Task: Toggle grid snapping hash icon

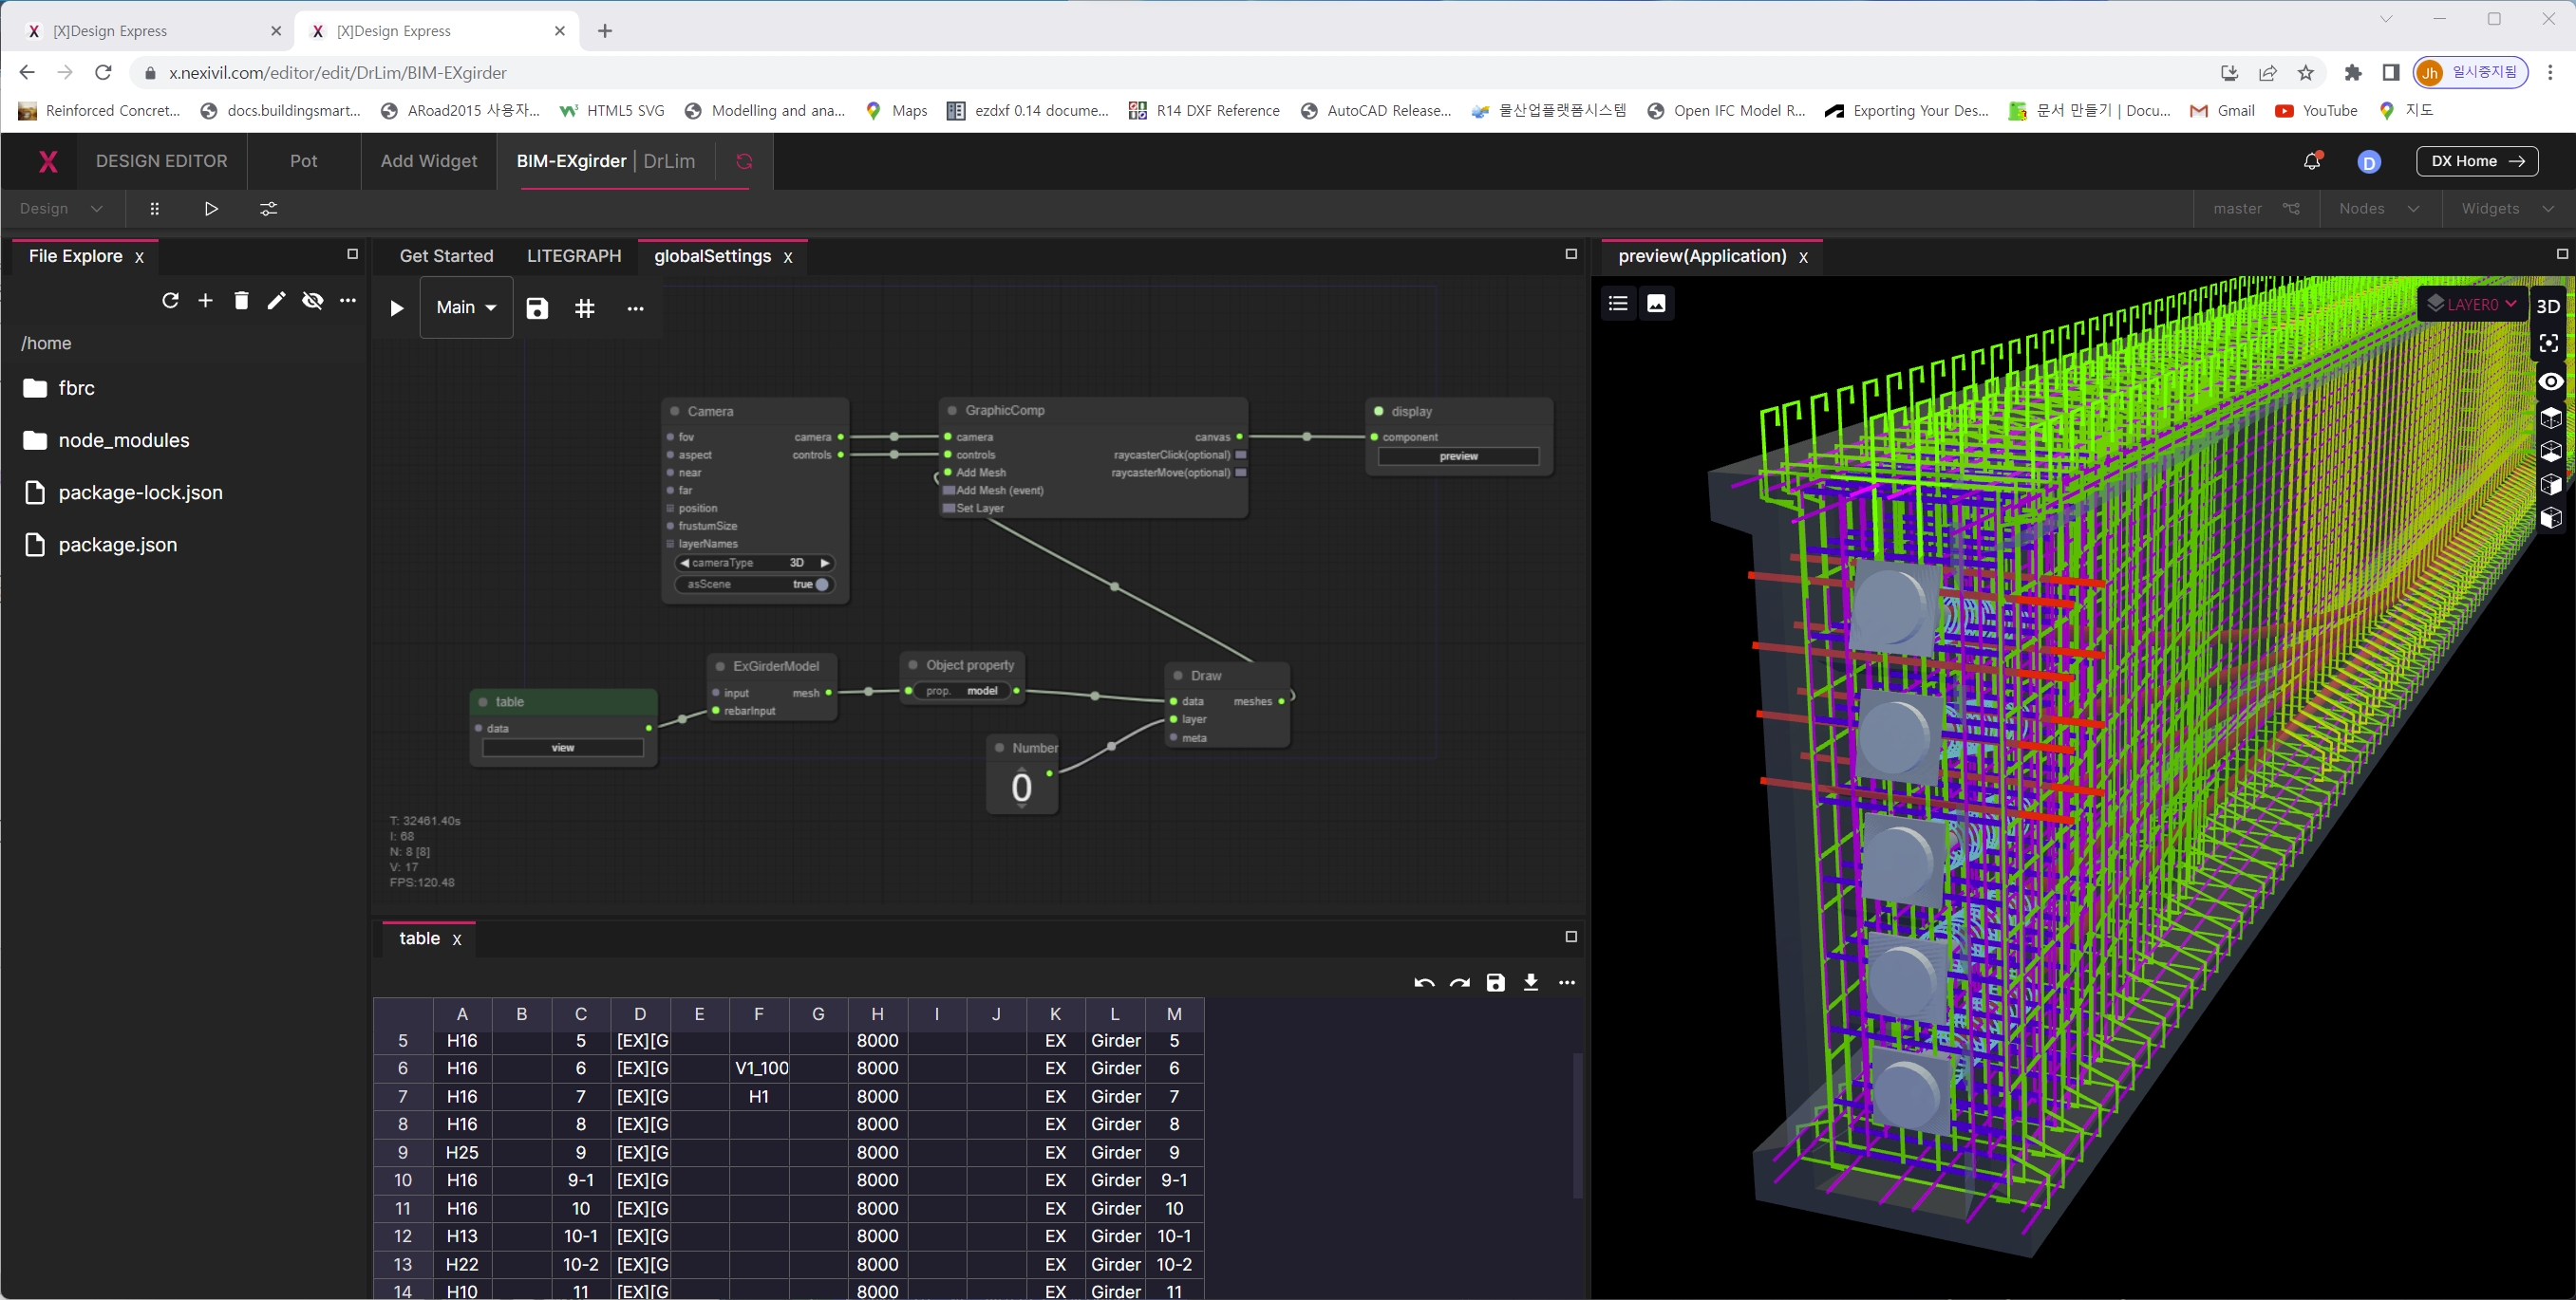Action: click(x=585, y=307)
